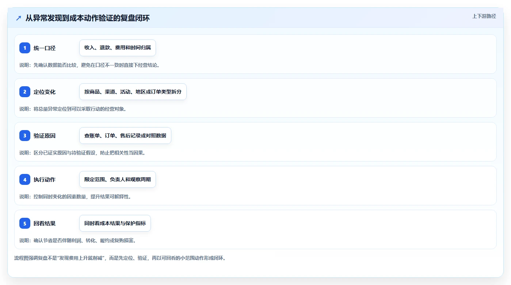511x285 pixels.
Task: Select the 上下游路径 label at top right
Action: coord(484,16)
